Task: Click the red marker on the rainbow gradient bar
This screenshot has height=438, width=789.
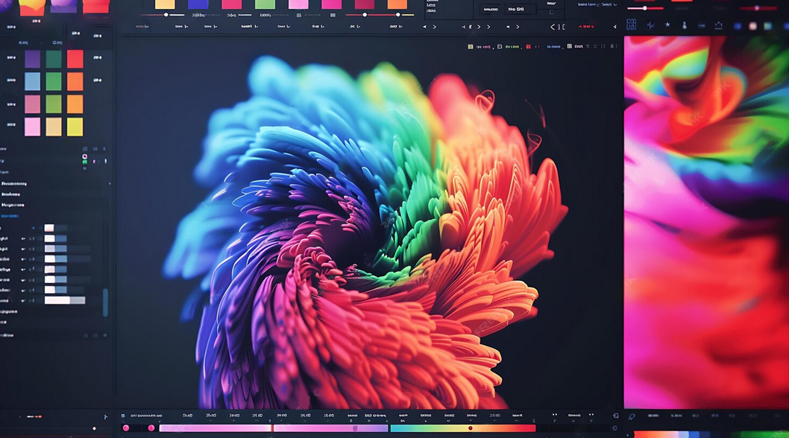Action: point(470,428)
